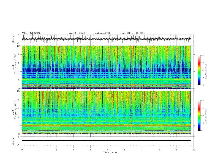Click the "6" kHz tick on ch.1 spectrogram axis
Screen dimensions: 218x168
click(x=19, y=63)
